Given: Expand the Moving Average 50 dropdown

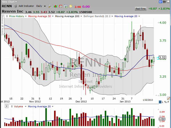Looking at the screenshot, I should click(53, 16).
